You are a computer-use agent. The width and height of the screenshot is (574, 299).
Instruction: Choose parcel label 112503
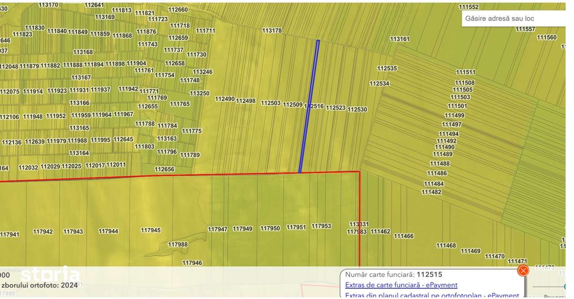270,103
